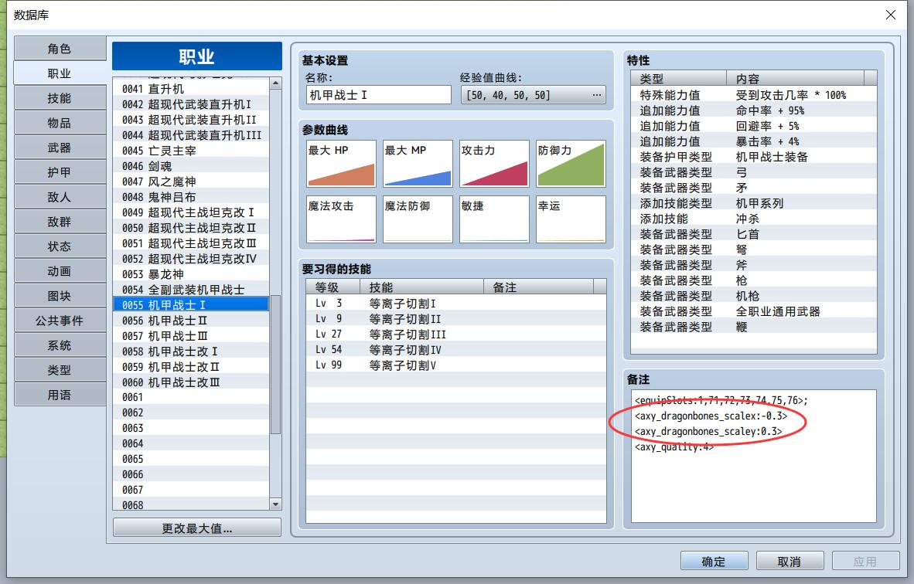The width and height of the screenshot is (914, 584).
Task: Open the 角色 tab in sidebar
Action: click(60, 49)
